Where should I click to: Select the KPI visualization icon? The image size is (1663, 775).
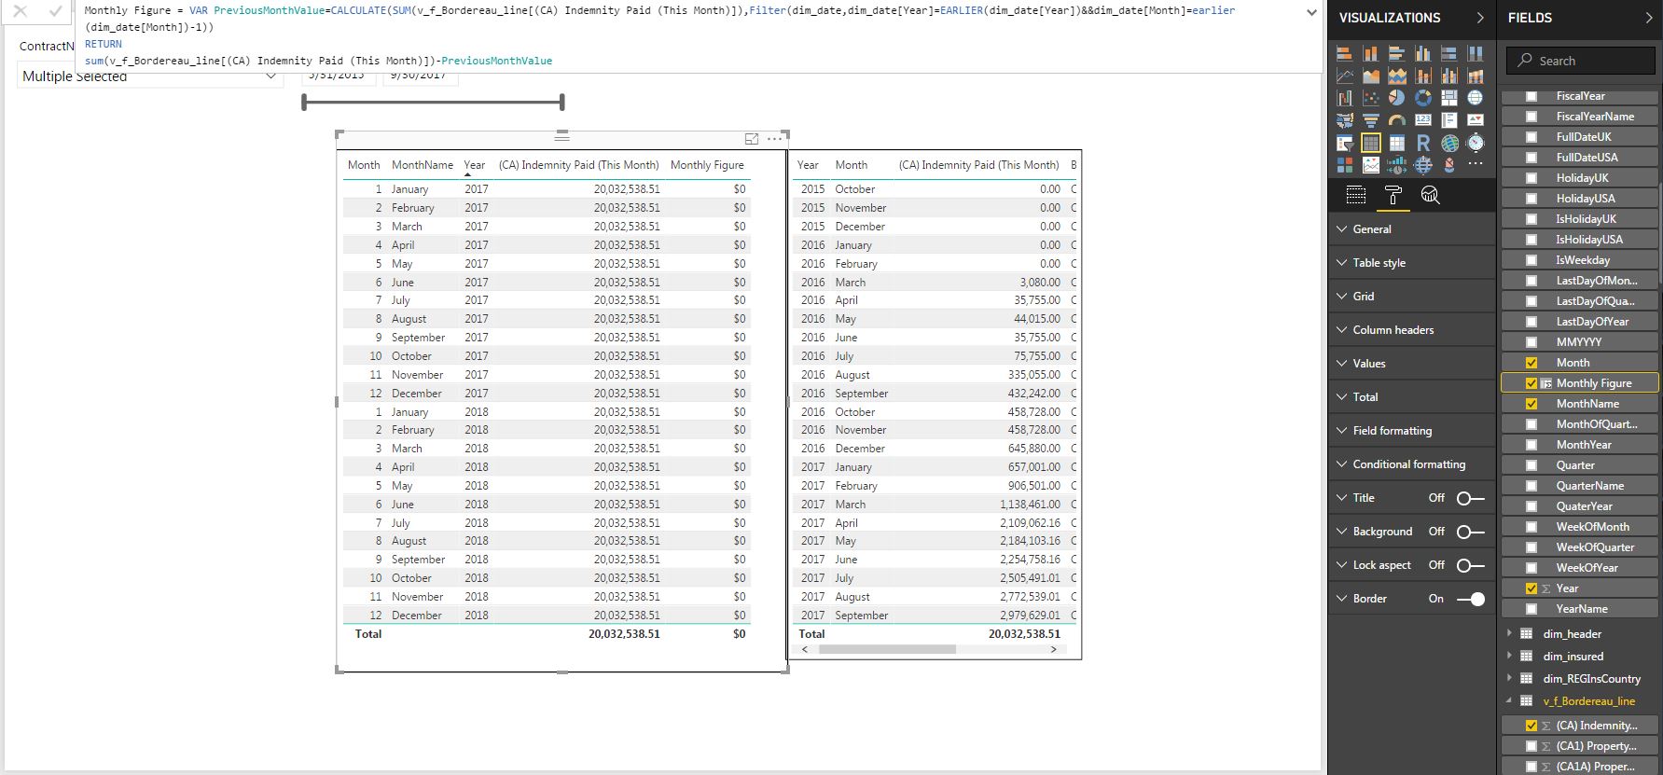(x=1475, y=120)
